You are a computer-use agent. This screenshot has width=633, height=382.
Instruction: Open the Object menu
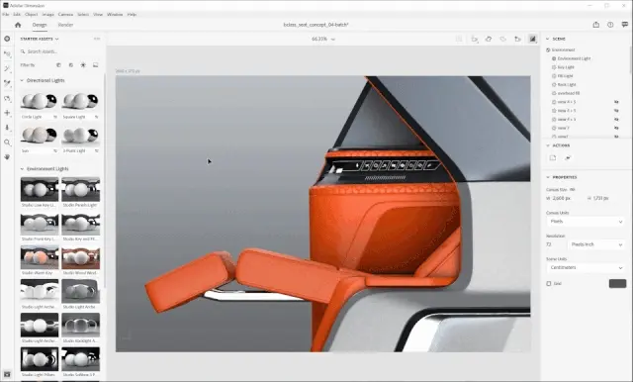pyautogui.click(x=31, y=14)
